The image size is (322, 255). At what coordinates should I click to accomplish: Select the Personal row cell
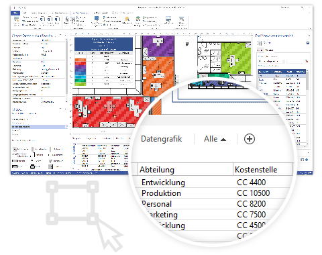pos(157,204)
